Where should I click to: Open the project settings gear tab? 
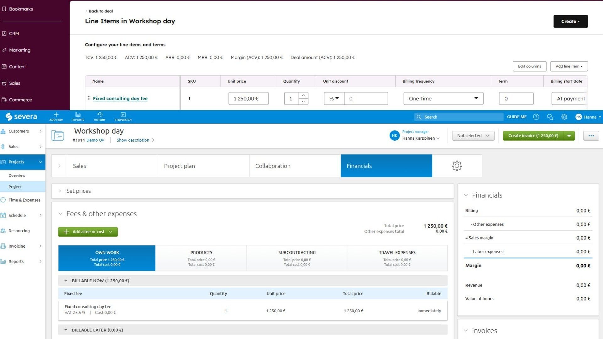click(457, 166)
